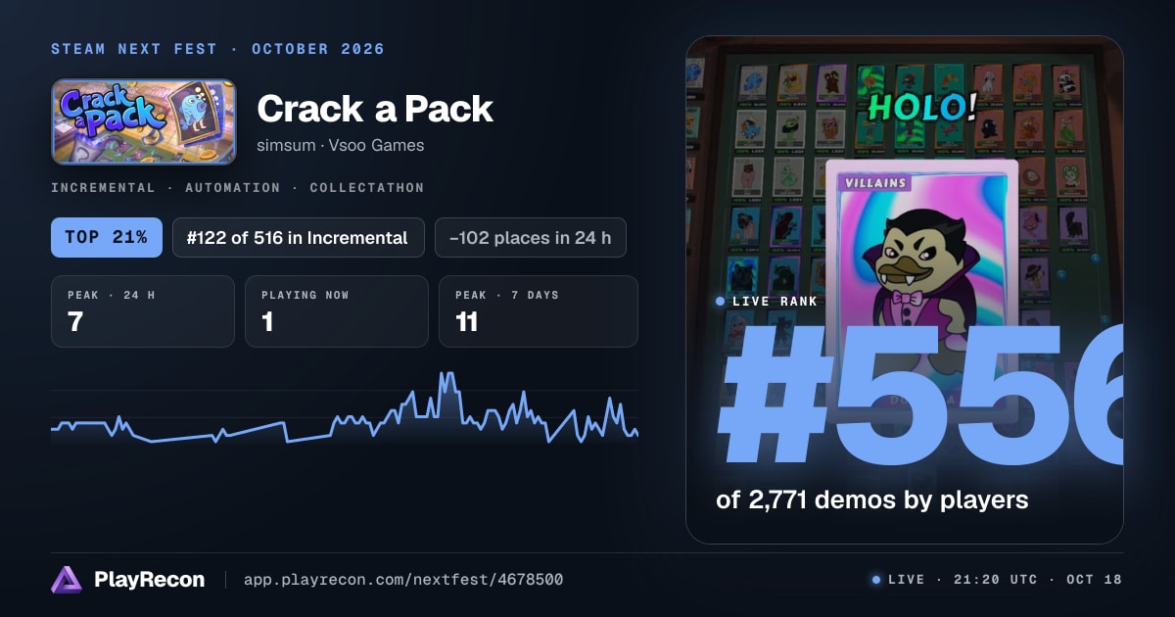Image resolution: width=1175 pixels, height=617 pixels.
Task: Click the PlayRecon triangle logo icon
Action: [66, 580]
